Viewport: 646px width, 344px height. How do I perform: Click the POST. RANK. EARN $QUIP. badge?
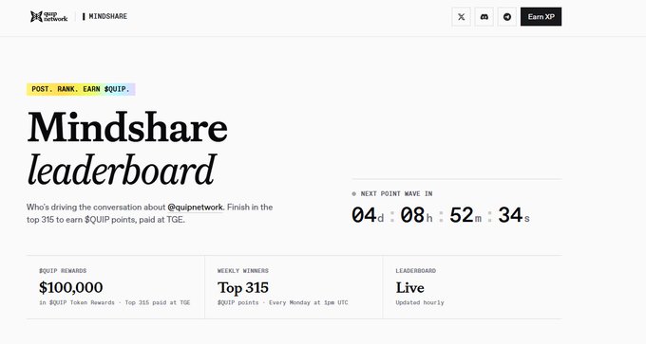coord(81,89)
